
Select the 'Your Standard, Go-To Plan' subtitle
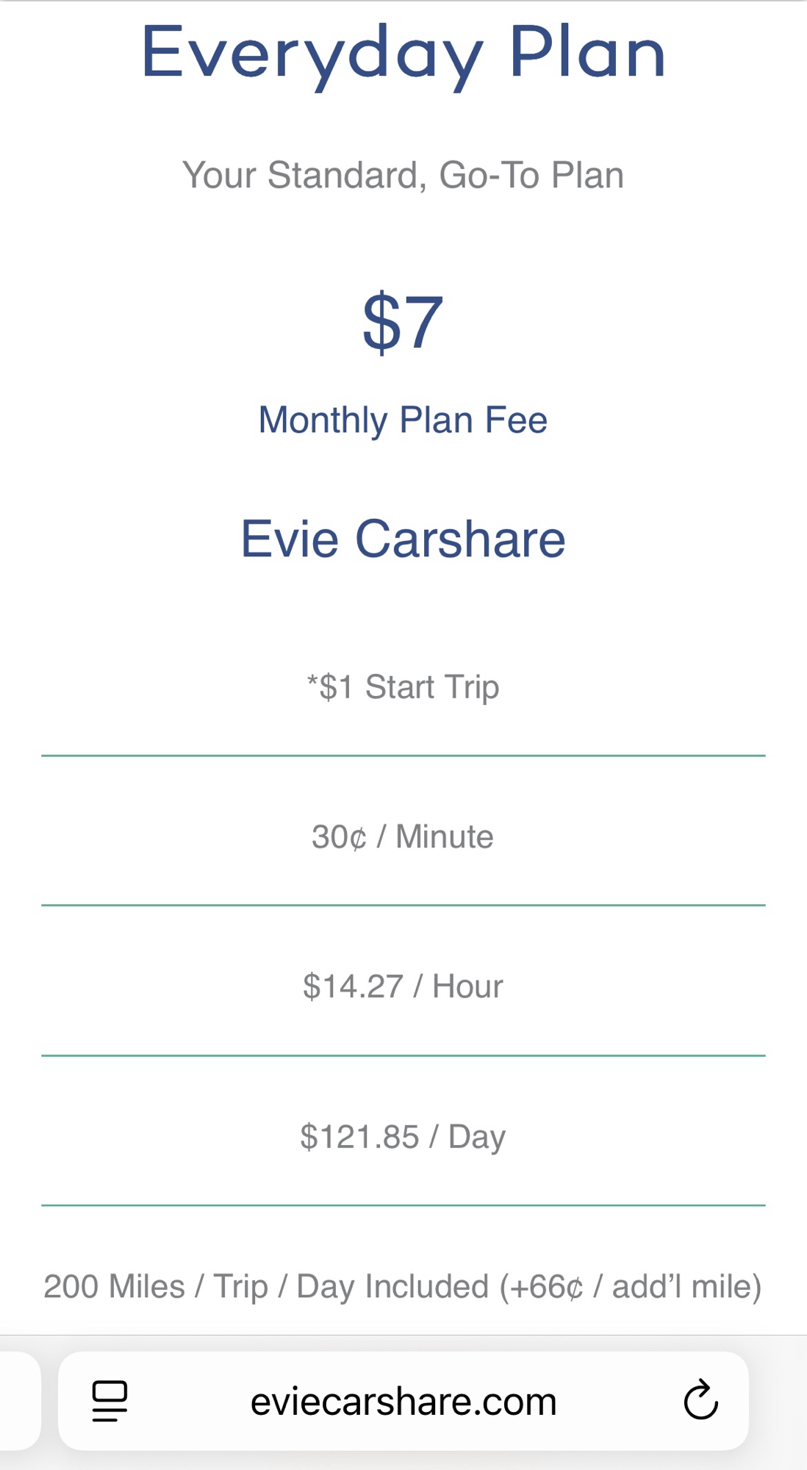(x=403, y=175)
